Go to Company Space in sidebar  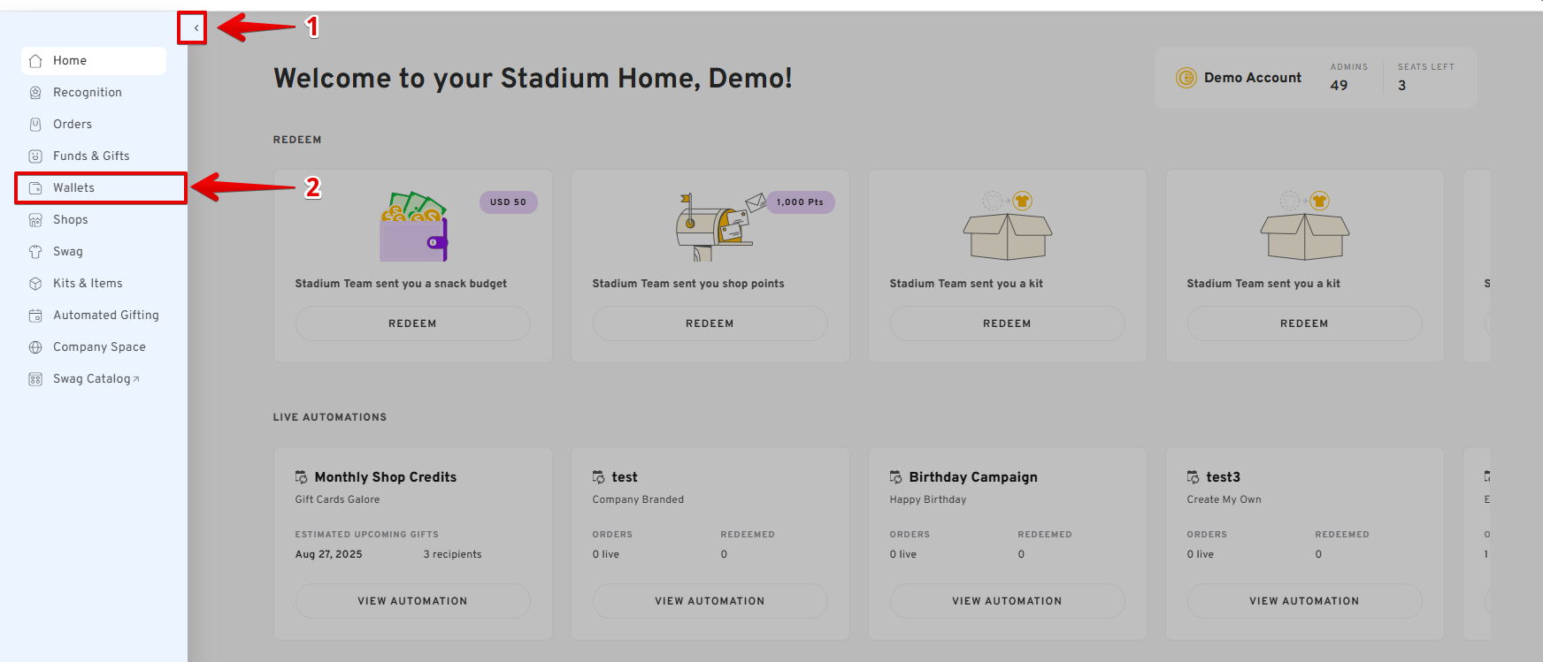tap(98, 347)
